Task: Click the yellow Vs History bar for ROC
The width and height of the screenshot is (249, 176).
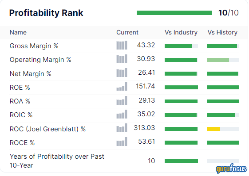Action: coord(214,129)
